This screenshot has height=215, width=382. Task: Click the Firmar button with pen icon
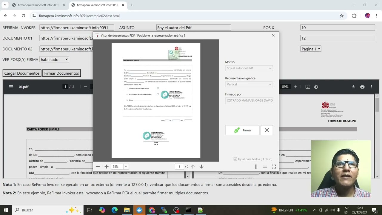pyautogui.click(x=242, y=130)
